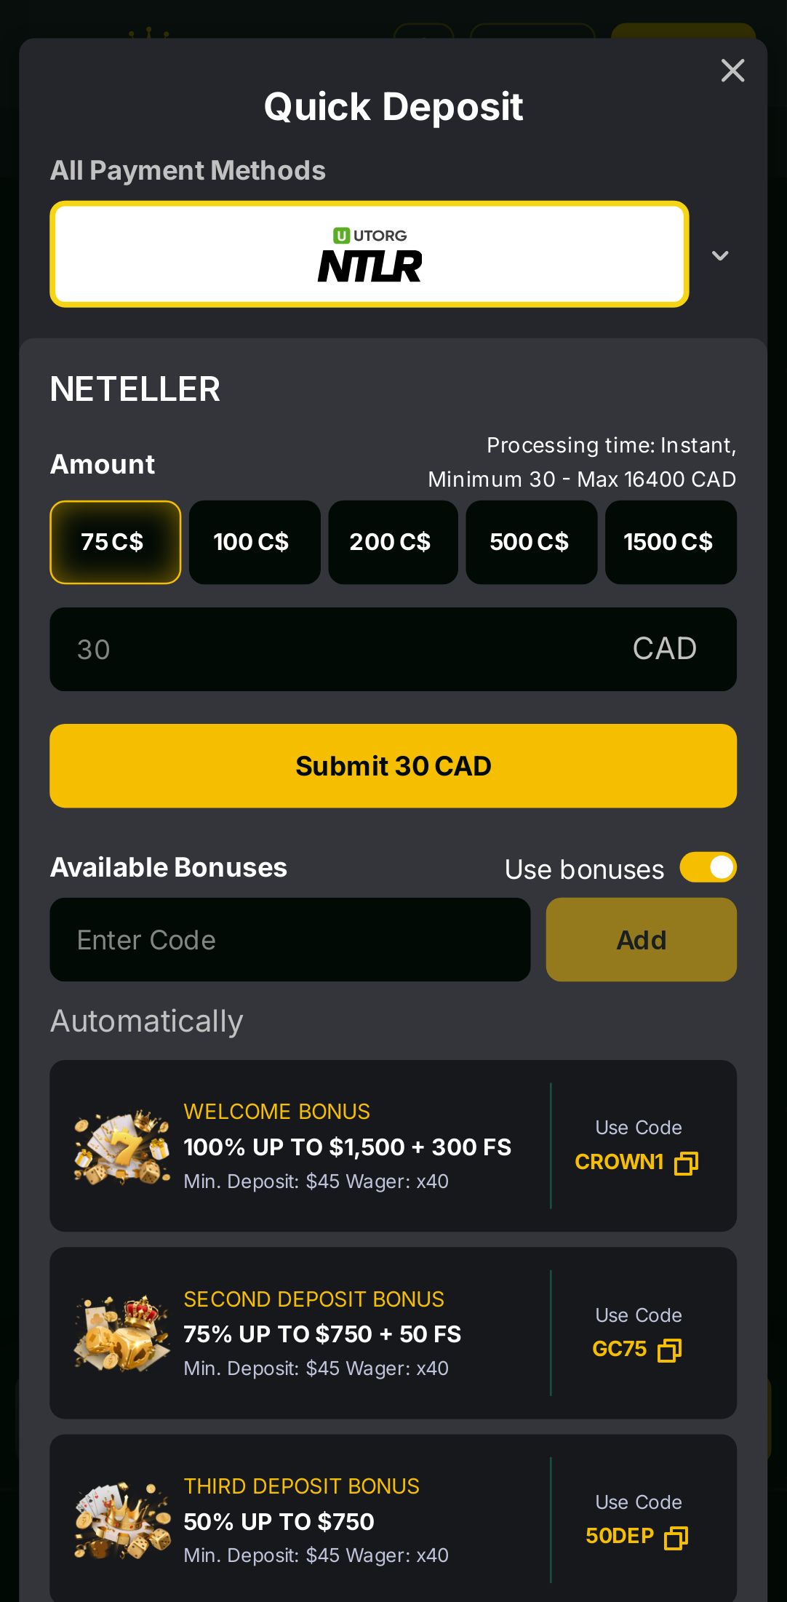Choose the 100 C$ amount preset
The image size is (787, 1602).
click(x=254, y=542)
